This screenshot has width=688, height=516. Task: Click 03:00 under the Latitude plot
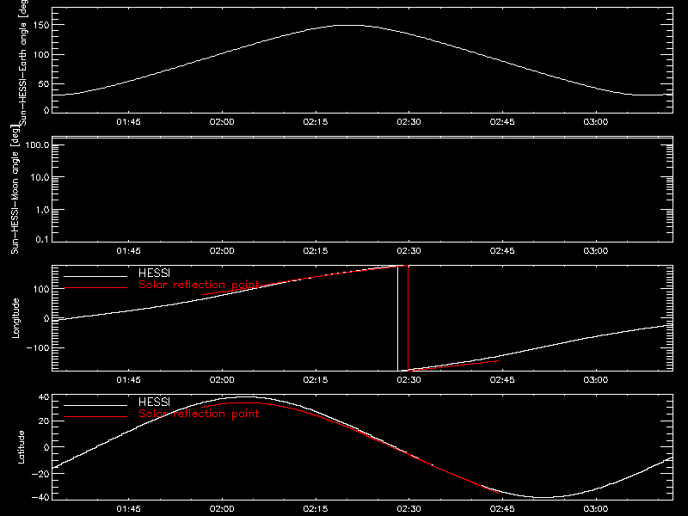click(596, 509)
